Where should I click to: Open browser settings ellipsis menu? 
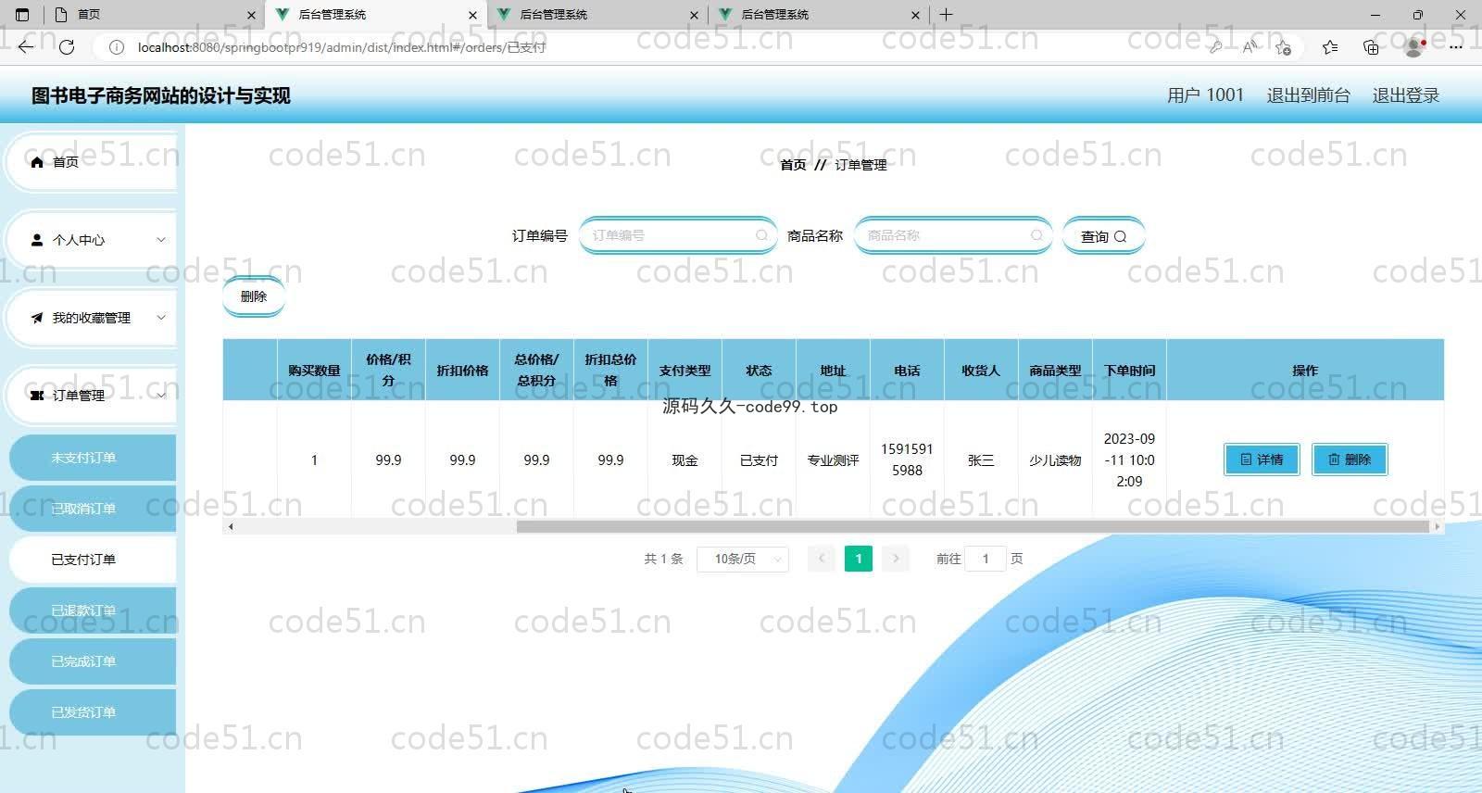(1456, 47)
